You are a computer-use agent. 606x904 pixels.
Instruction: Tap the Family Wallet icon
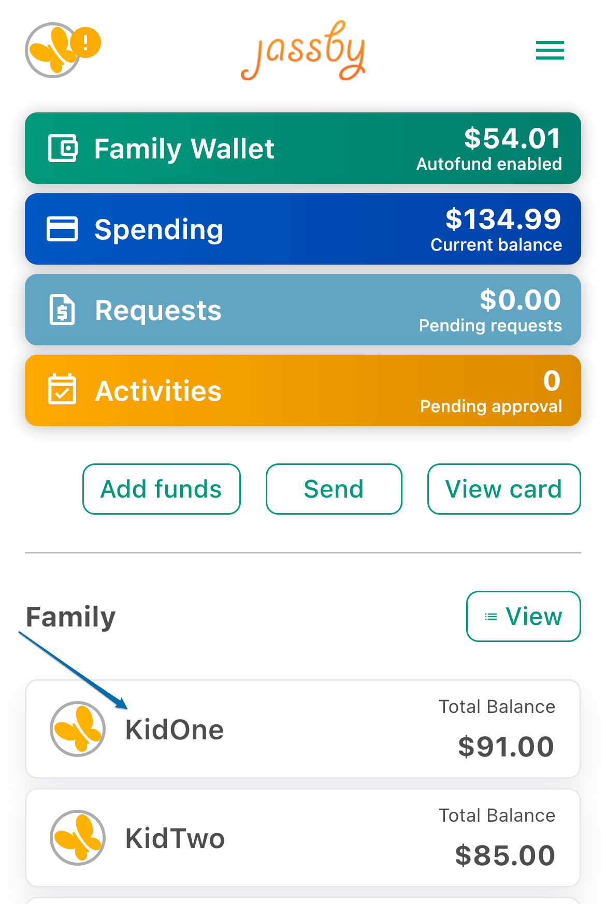[x=63, y=148]
